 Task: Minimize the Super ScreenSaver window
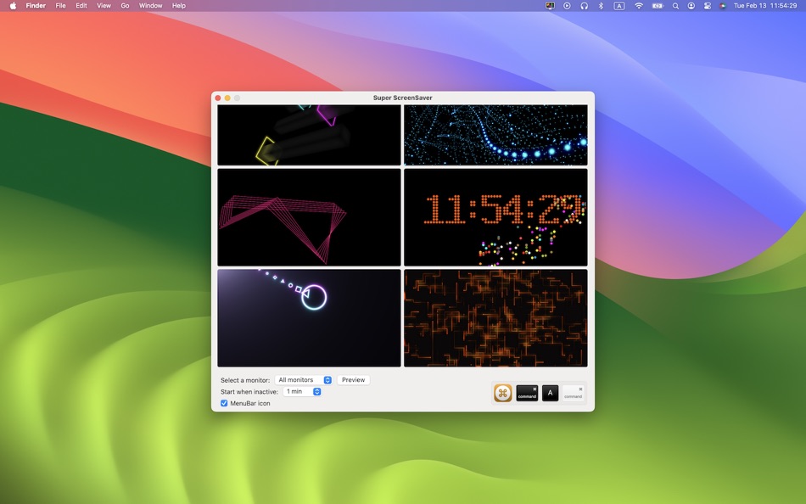click(x=227, y=98)
